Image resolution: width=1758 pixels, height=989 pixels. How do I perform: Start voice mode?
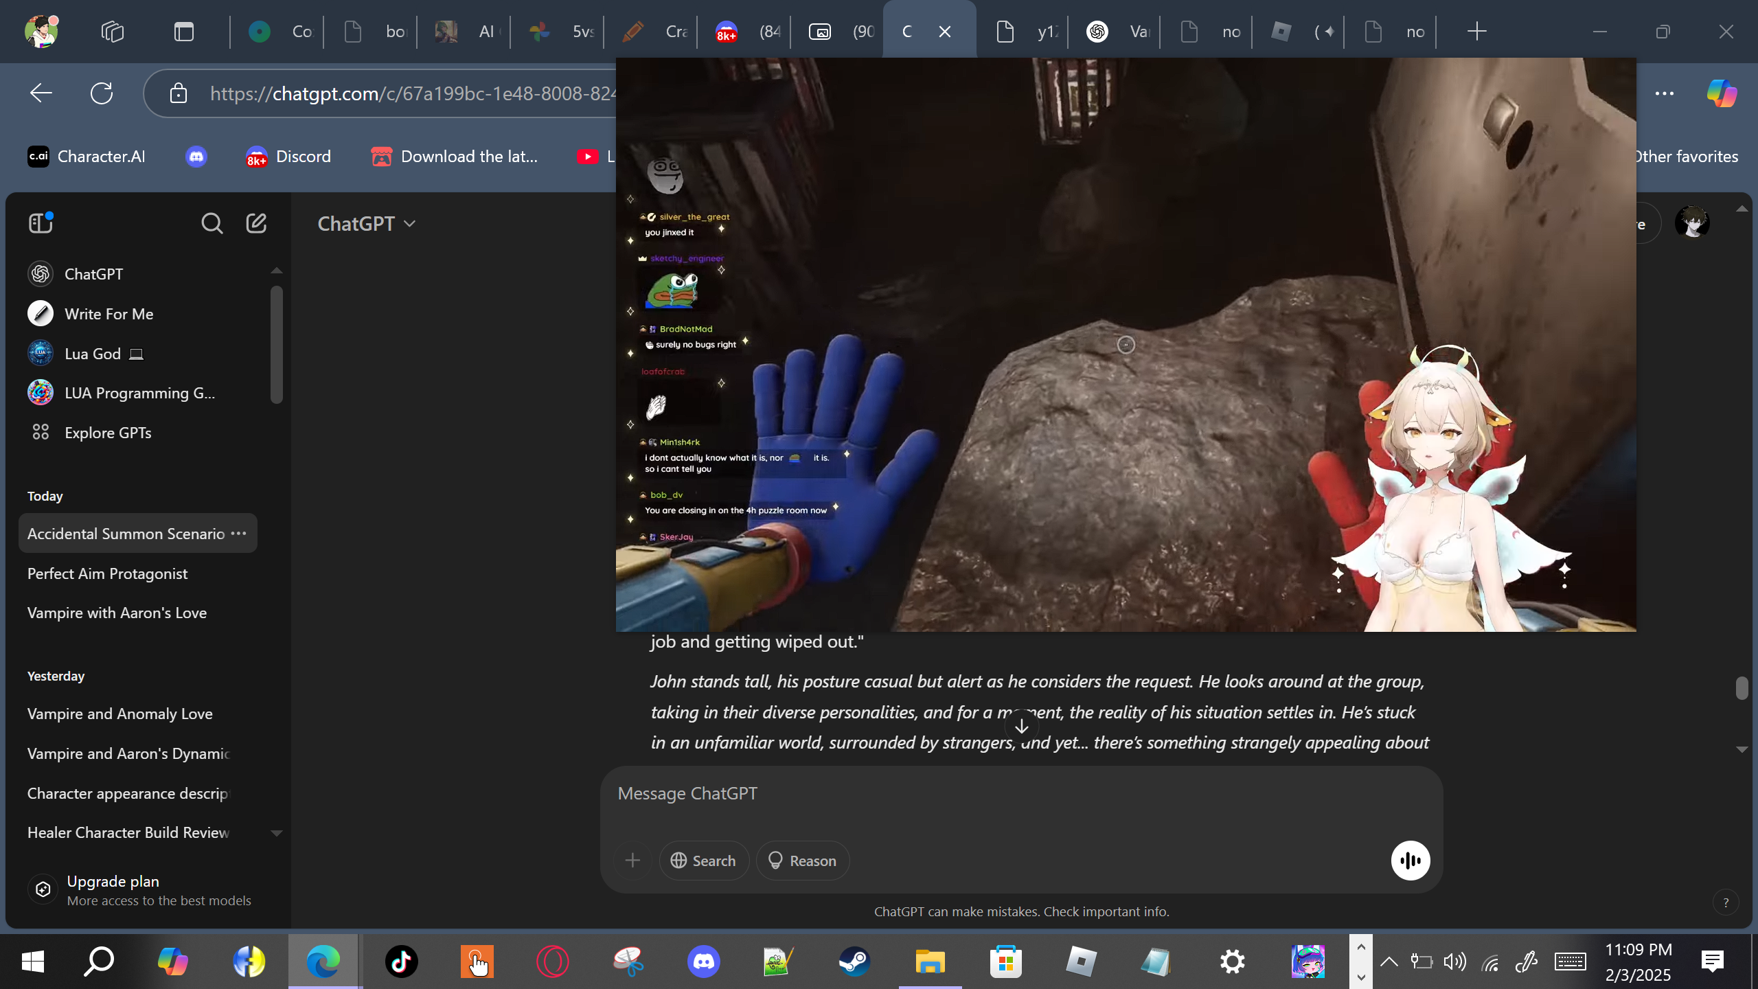coord(1411,861)
